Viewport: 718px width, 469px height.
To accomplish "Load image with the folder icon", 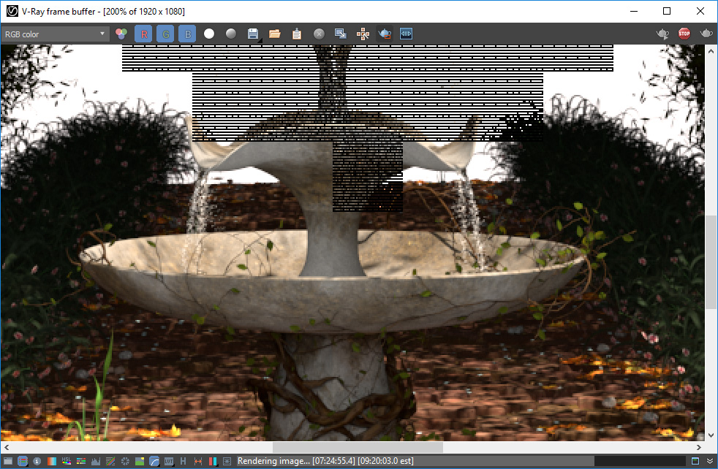I will tap(275, 34).
